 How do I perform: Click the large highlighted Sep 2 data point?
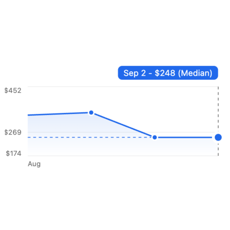click(218, 137)
